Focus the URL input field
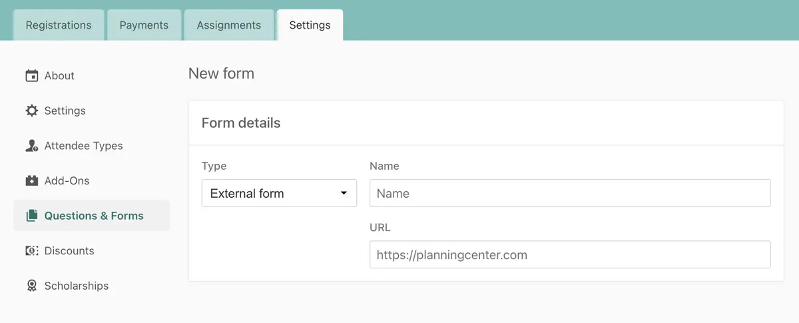799x323 pixels. 570,254
